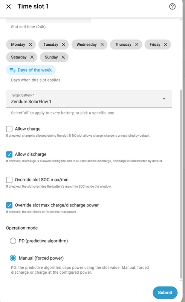Check Override slot SOC max/min
The width and height of the screenshot is (185, 302).
pyautogui.click(x=9, y=180)
